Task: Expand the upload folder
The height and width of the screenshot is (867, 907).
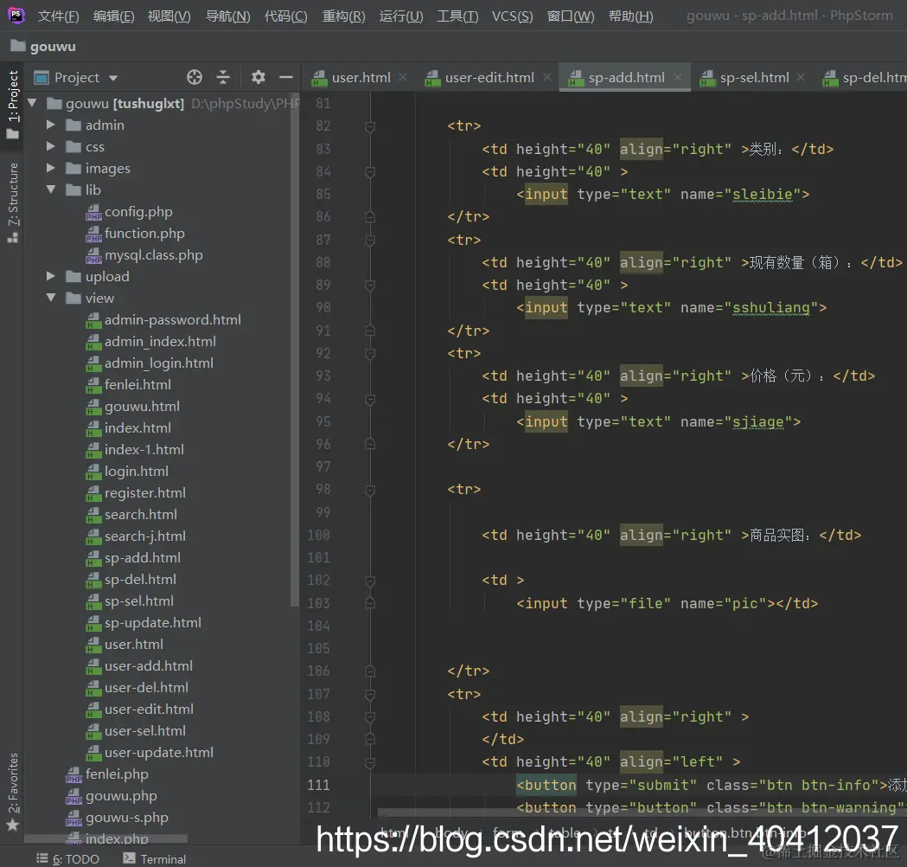Action: click(x=51, y=276)
